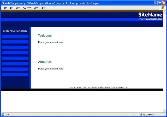Click the scrollbar down arrow
The width and height of the screenshot is (167, 117).
164,110
